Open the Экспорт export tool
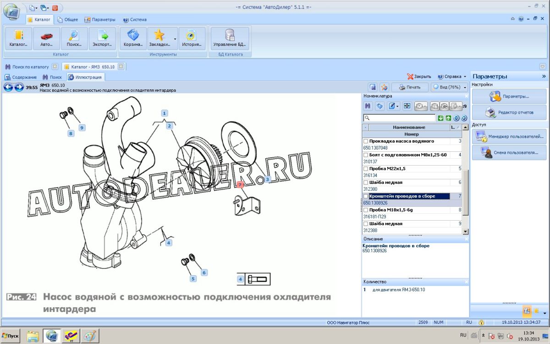Viewport: 550px width, 344px height. click(102, 39)
